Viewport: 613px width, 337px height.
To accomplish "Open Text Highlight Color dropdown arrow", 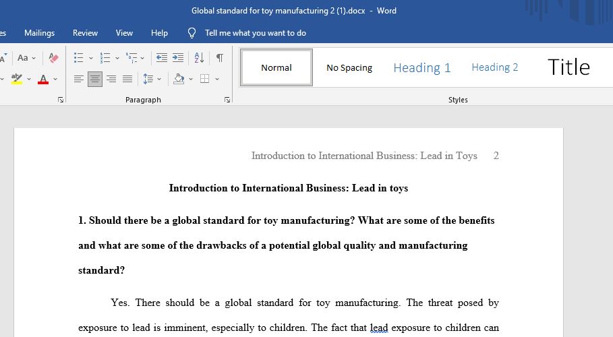I will tap(29, 79).
